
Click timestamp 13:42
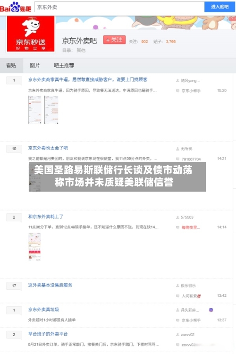point(221,296)
